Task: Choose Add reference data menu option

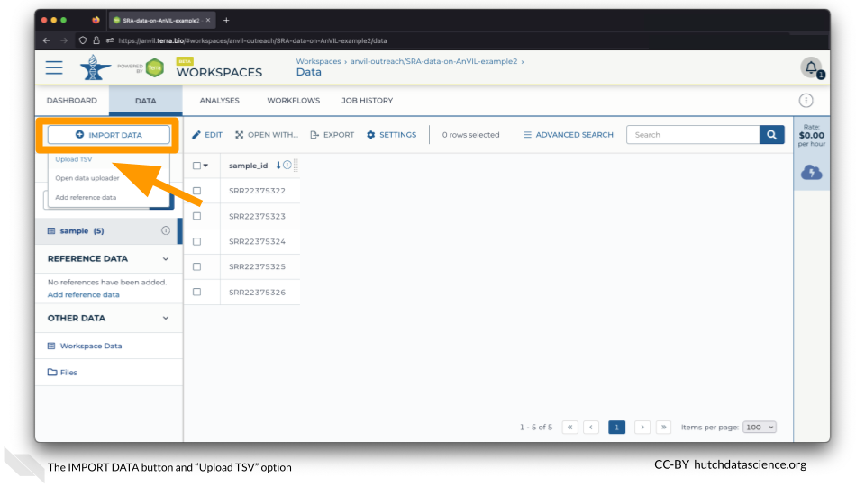Action: point(86,197)
